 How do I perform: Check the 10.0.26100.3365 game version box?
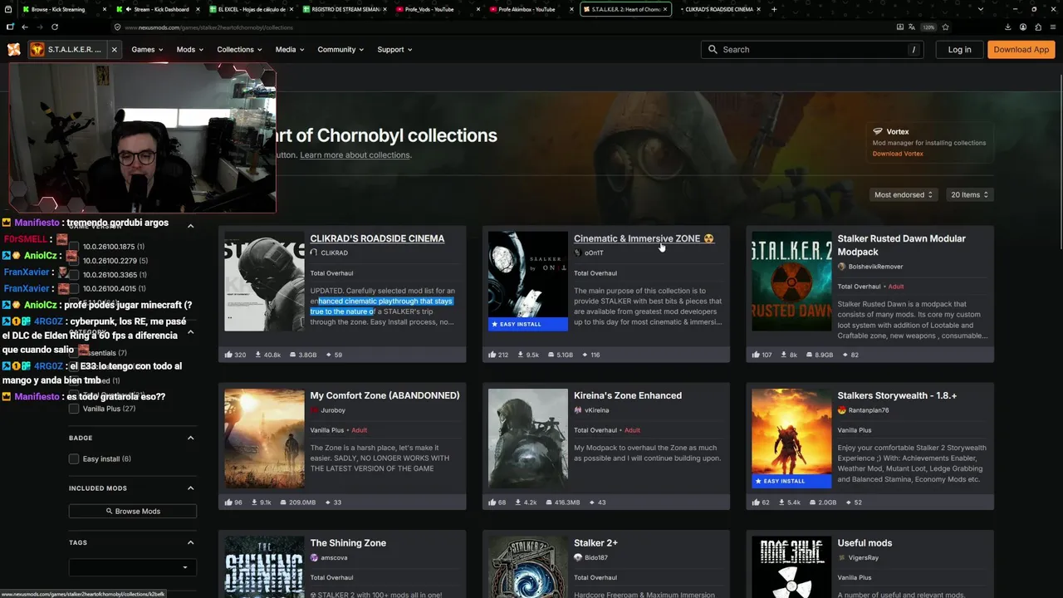pos(74,275)
